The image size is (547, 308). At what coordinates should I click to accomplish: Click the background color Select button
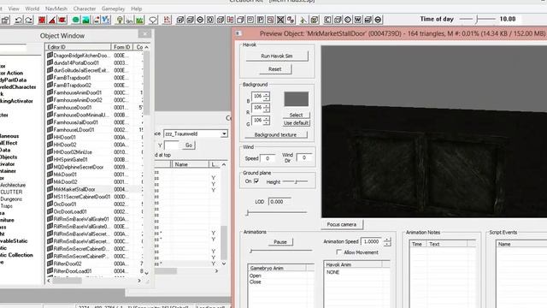296,115
